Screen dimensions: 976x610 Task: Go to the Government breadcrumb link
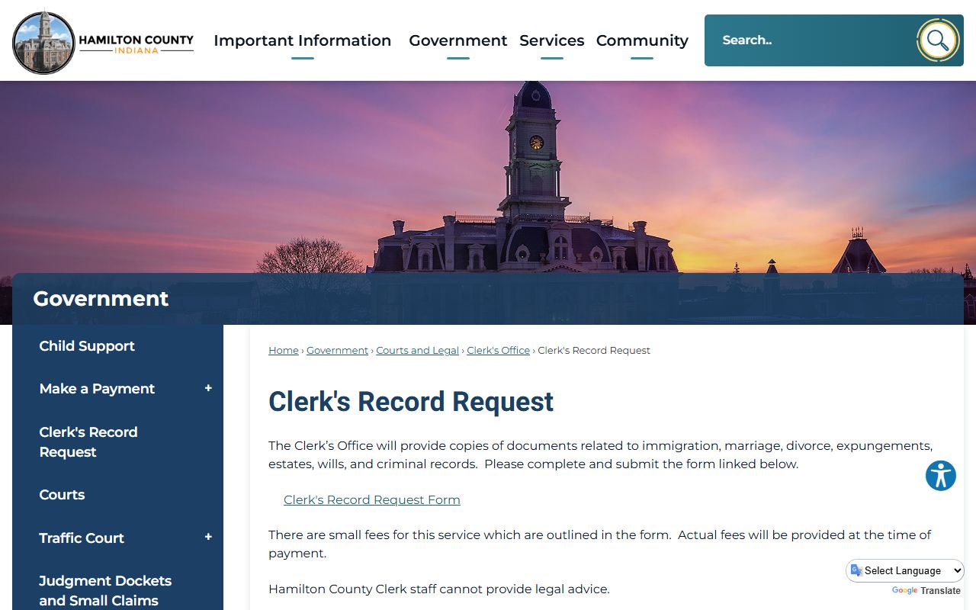coord(337,351)
